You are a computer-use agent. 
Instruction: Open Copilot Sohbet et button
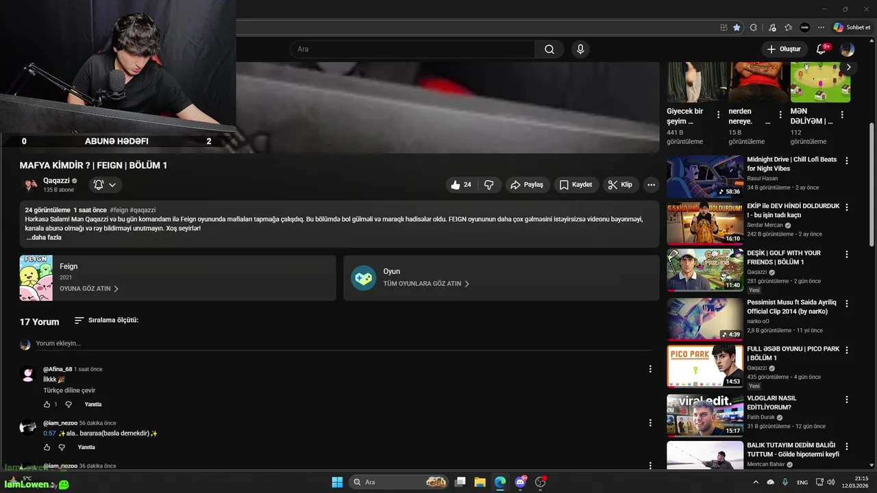852,27
